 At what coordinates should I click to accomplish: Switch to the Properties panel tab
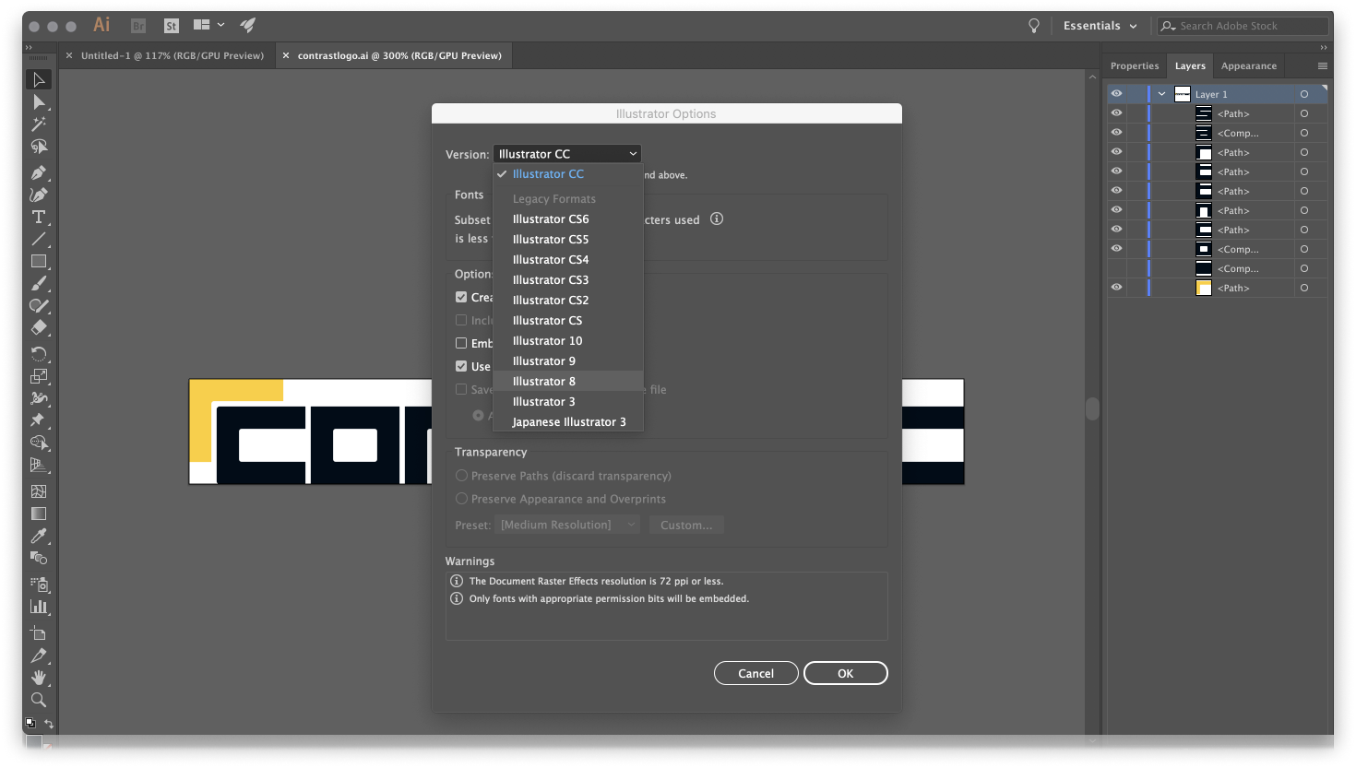click(x=1135, y=65)
